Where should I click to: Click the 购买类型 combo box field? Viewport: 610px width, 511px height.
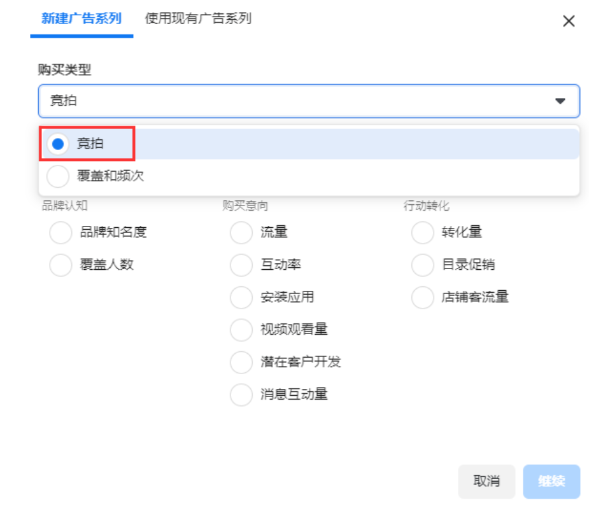[x=309, y=101]
